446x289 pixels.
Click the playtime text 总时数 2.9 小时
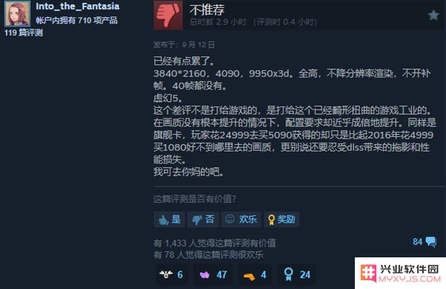coord(218,22)
